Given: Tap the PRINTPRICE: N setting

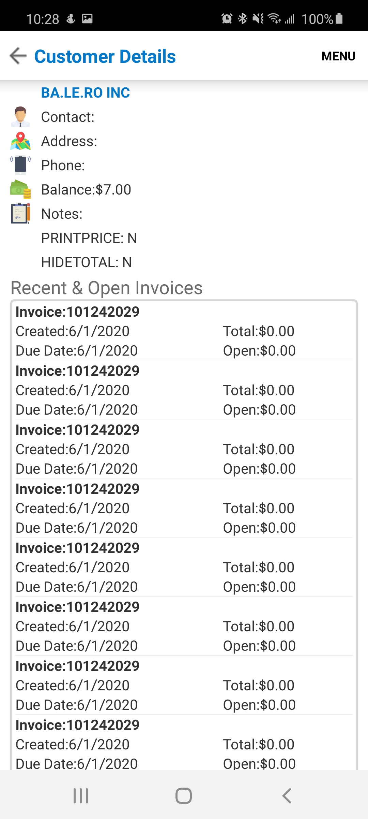Looking at the screenshot, I should pos(89,238).
